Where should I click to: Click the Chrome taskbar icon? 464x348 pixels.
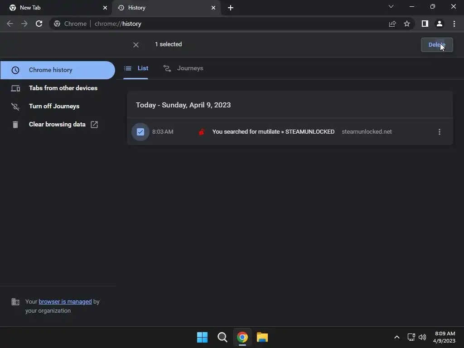242,337
